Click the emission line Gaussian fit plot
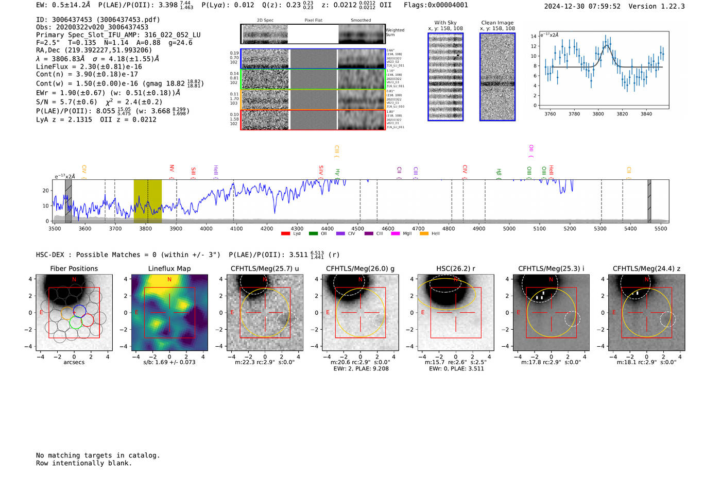The image size is (721, 491). [x=604, y=70]
